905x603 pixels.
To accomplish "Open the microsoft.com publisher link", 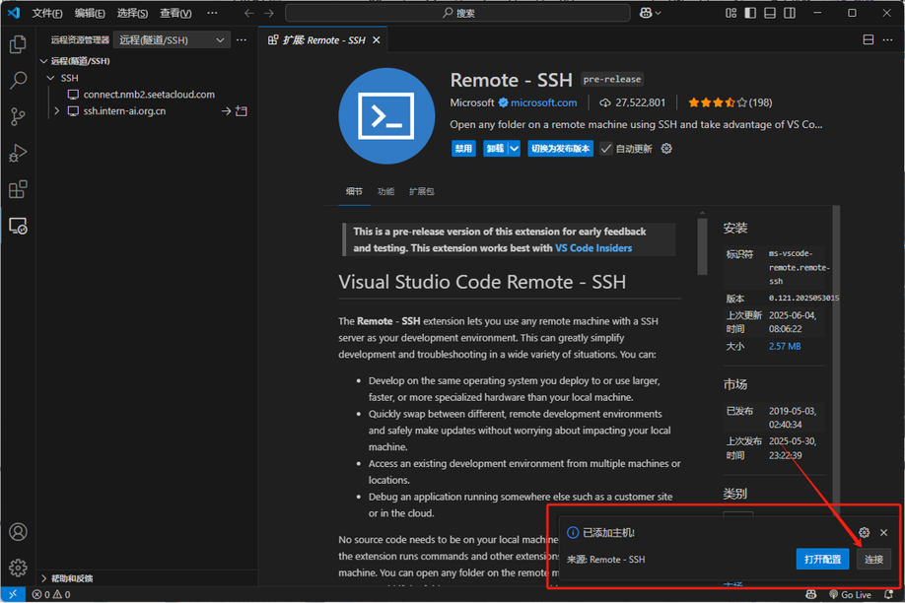I will pos(544,102).
